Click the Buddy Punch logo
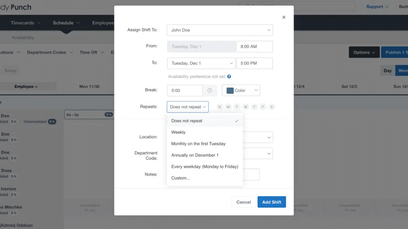 [16, 7]
